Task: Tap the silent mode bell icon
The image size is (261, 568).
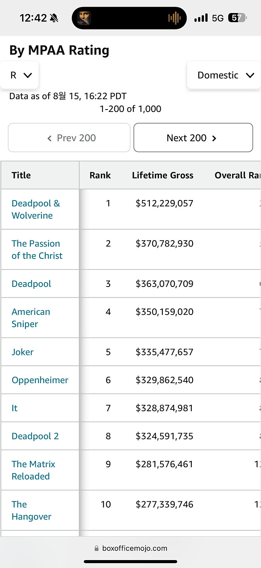Action: point(54,18)
